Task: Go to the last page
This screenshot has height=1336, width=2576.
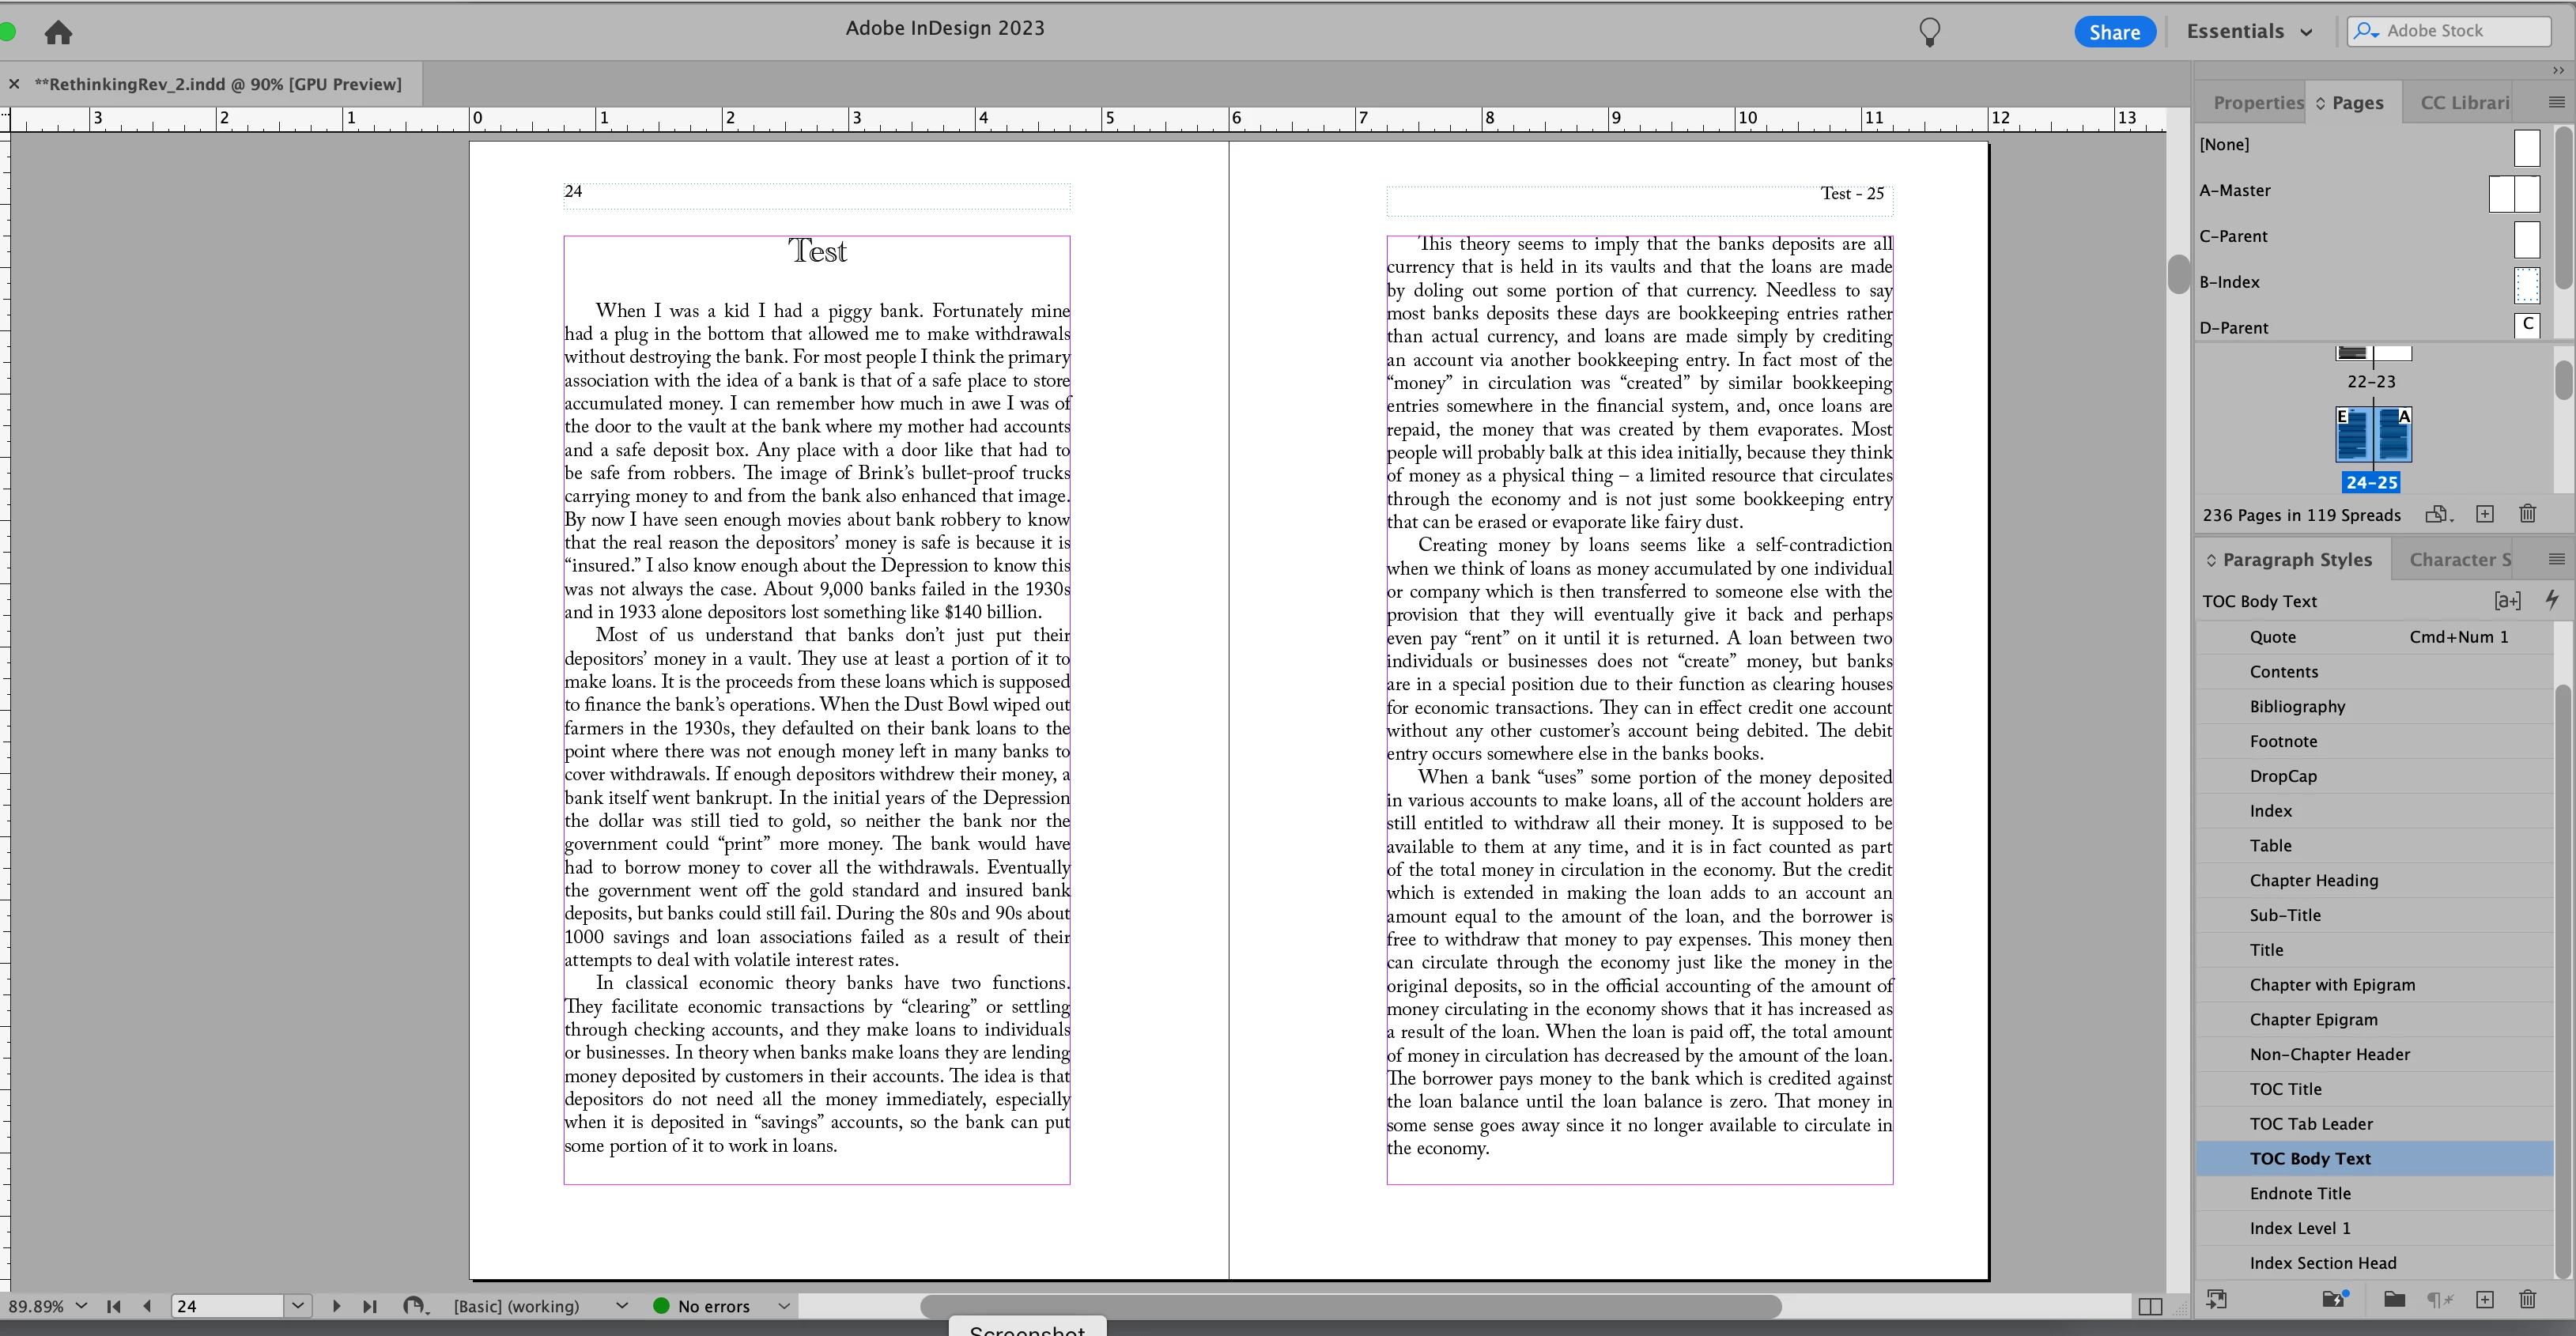Action: pyautogui.click(x=370, y=1306)
